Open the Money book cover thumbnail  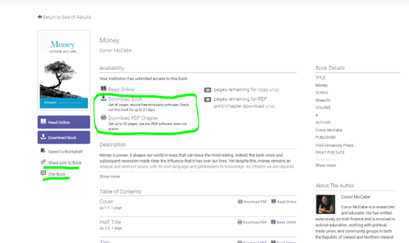(x=64, y=70)
